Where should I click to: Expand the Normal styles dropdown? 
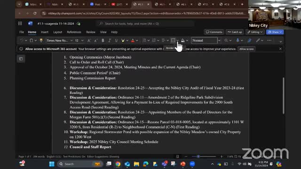pos(219,40)
